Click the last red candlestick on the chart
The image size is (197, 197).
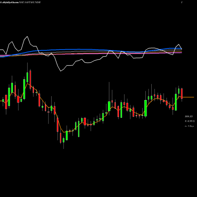tap(182, 94)
